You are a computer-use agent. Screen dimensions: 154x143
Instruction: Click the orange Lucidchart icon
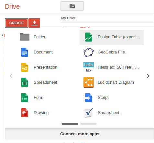89,82
